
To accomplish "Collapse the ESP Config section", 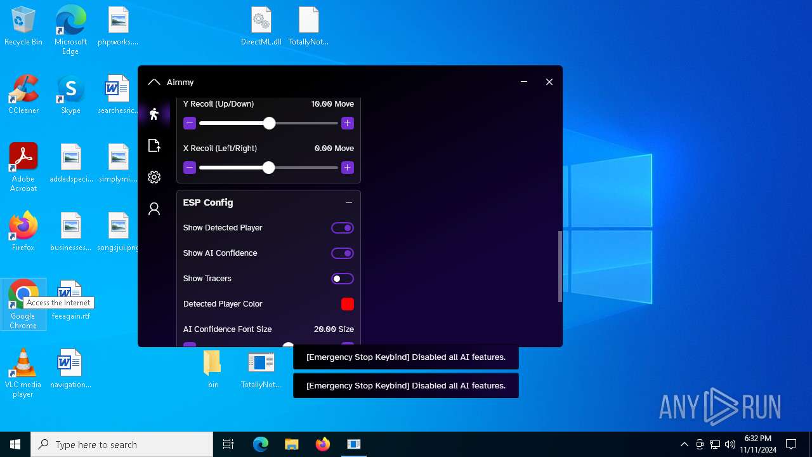I will [x=349, y=202].
